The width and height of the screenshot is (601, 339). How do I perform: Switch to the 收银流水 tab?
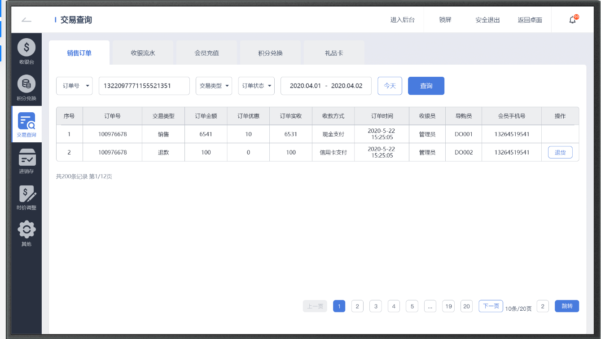pyautogui.click(x=143, y=53)
